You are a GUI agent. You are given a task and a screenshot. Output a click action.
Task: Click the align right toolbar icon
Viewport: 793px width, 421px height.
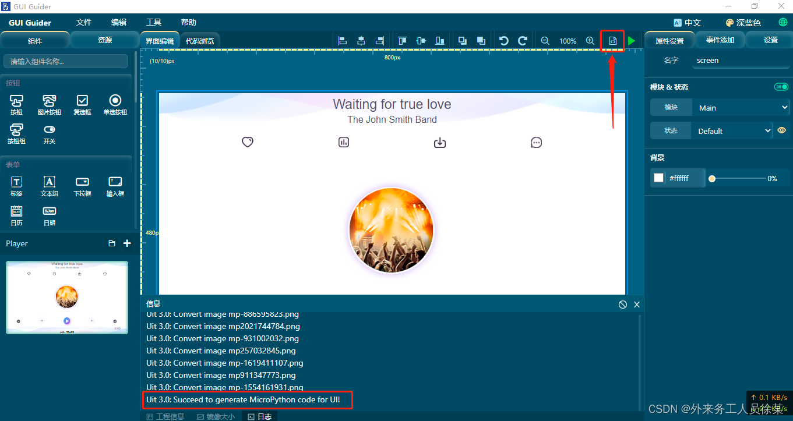[x=380, y=41]
